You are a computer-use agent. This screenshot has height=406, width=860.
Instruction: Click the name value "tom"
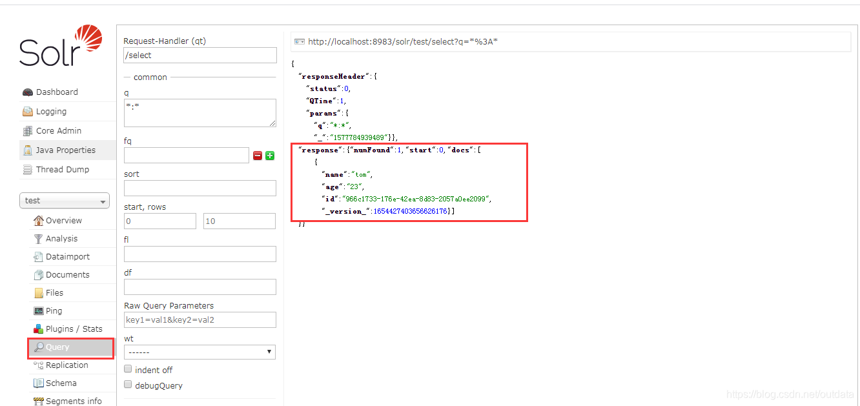click(361, 174)
